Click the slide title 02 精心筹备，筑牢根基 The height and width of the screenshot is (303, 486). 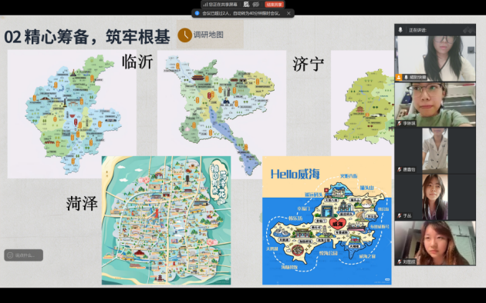tap(87, 37)
